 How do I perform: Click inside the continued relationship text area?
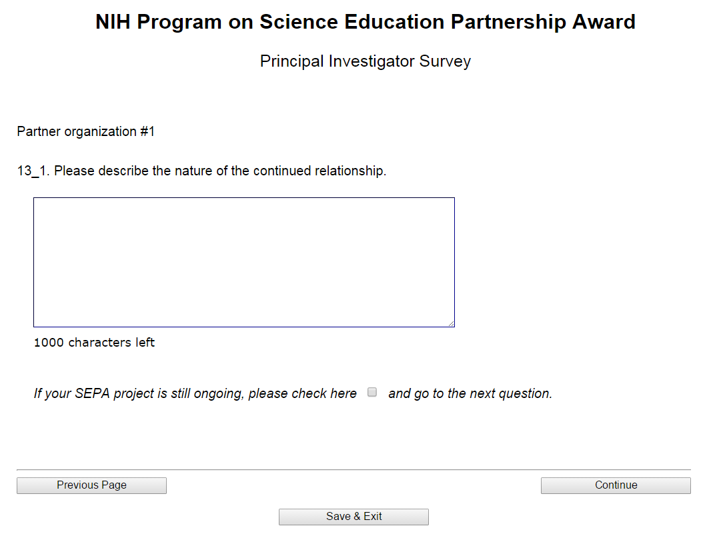[x=243, y=261]
